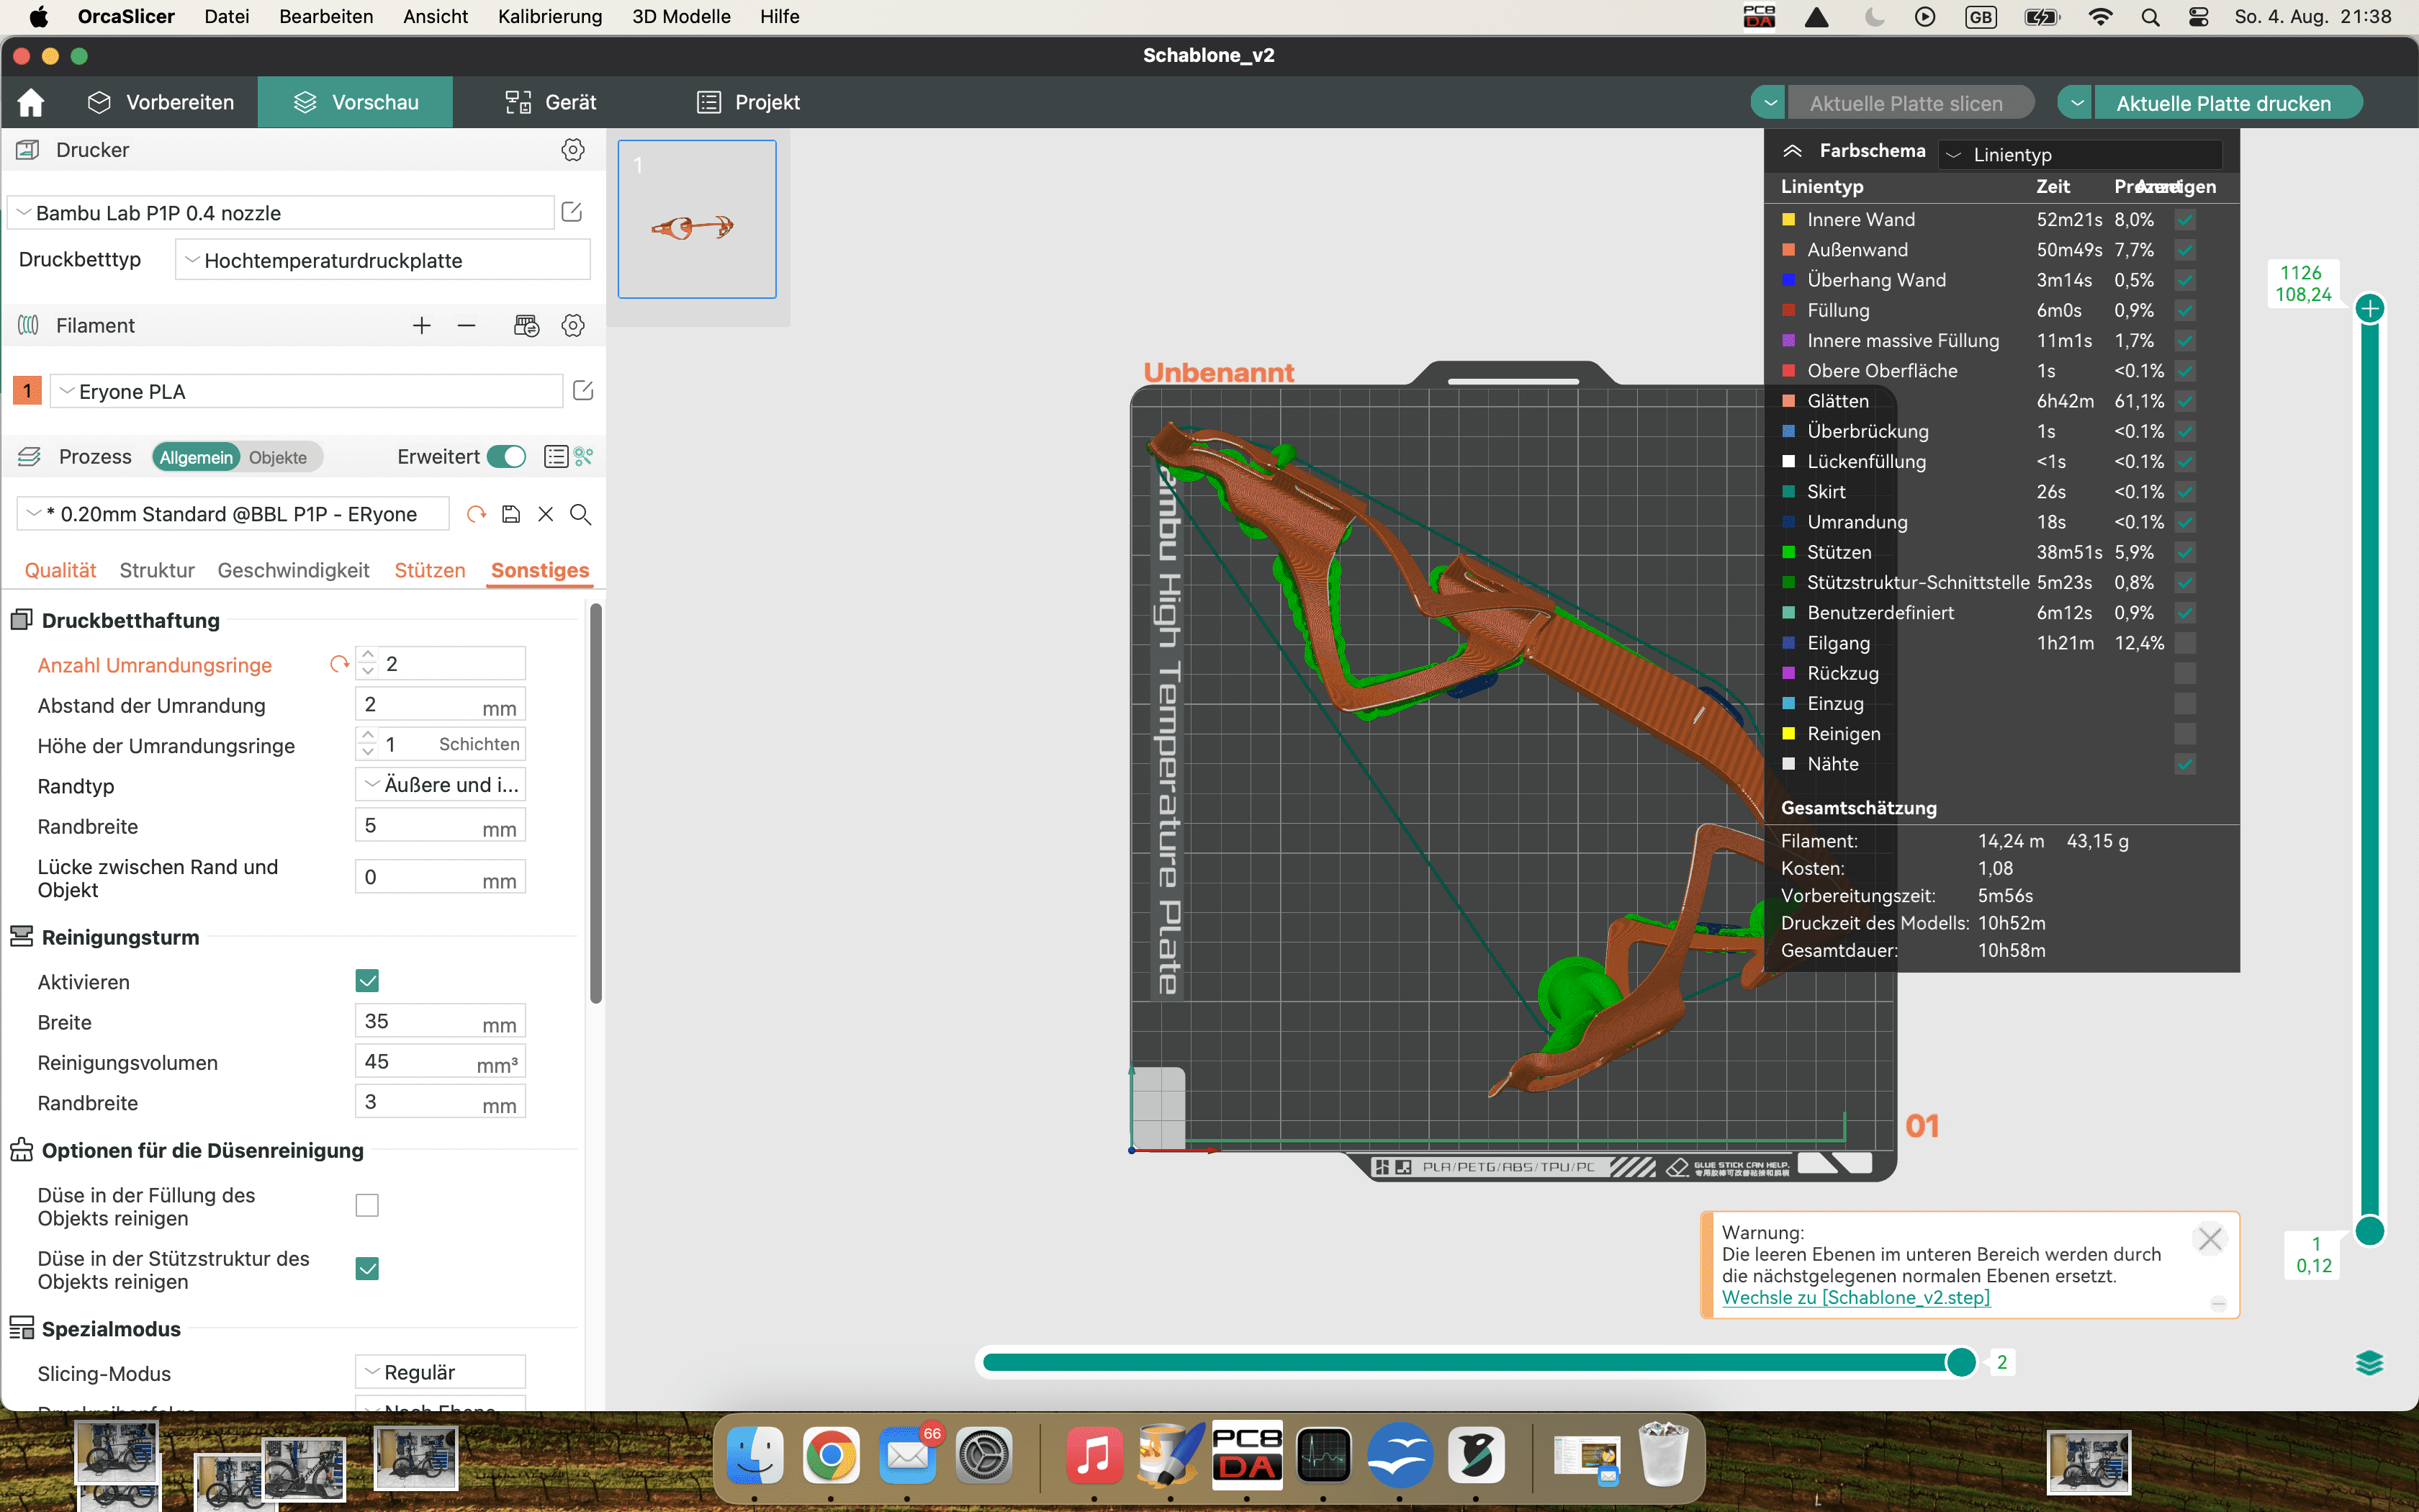2419x1512 pixels.
Task: Switch to the Geschwindigkeit tab
Action: (293, 570)
